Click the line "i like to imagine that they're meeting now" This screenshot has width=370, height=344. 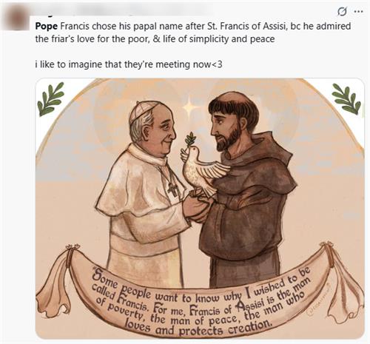(129, 64)
